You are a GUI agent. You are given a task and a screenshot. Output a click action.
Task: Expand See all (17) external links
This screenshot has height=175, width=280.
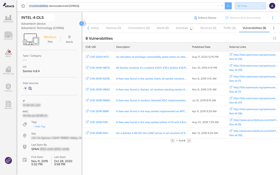click(235, 103)
